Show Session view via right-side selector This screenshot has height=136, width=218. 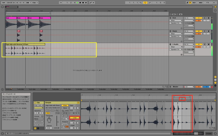tap(215, 10)
